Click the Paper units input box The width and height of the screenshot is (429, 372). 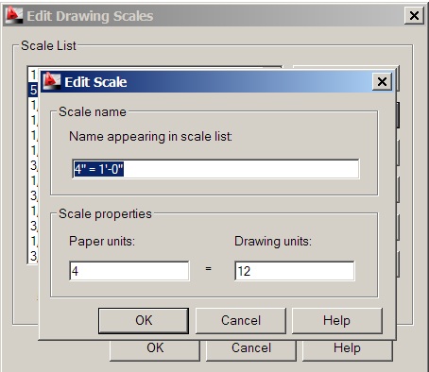pos(129,271)
